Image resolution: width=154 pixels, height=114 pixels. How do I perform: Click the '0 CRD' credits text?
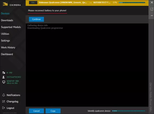coord(9,73)
